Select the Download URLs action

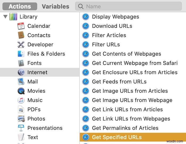112,26
